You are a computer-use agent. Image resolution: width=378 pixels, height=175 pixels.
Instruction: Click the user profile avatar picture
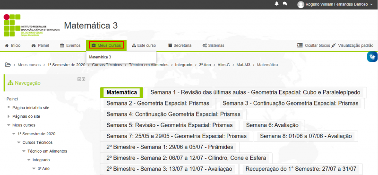tap(301, 4)
